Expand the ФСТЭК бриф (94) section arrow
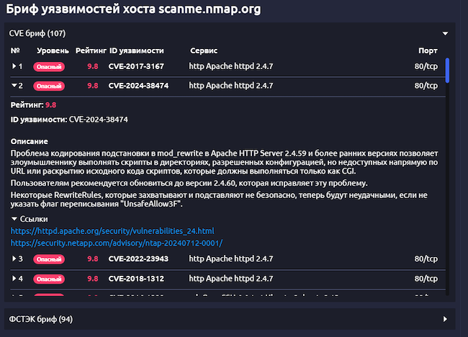 coord(445,318)
